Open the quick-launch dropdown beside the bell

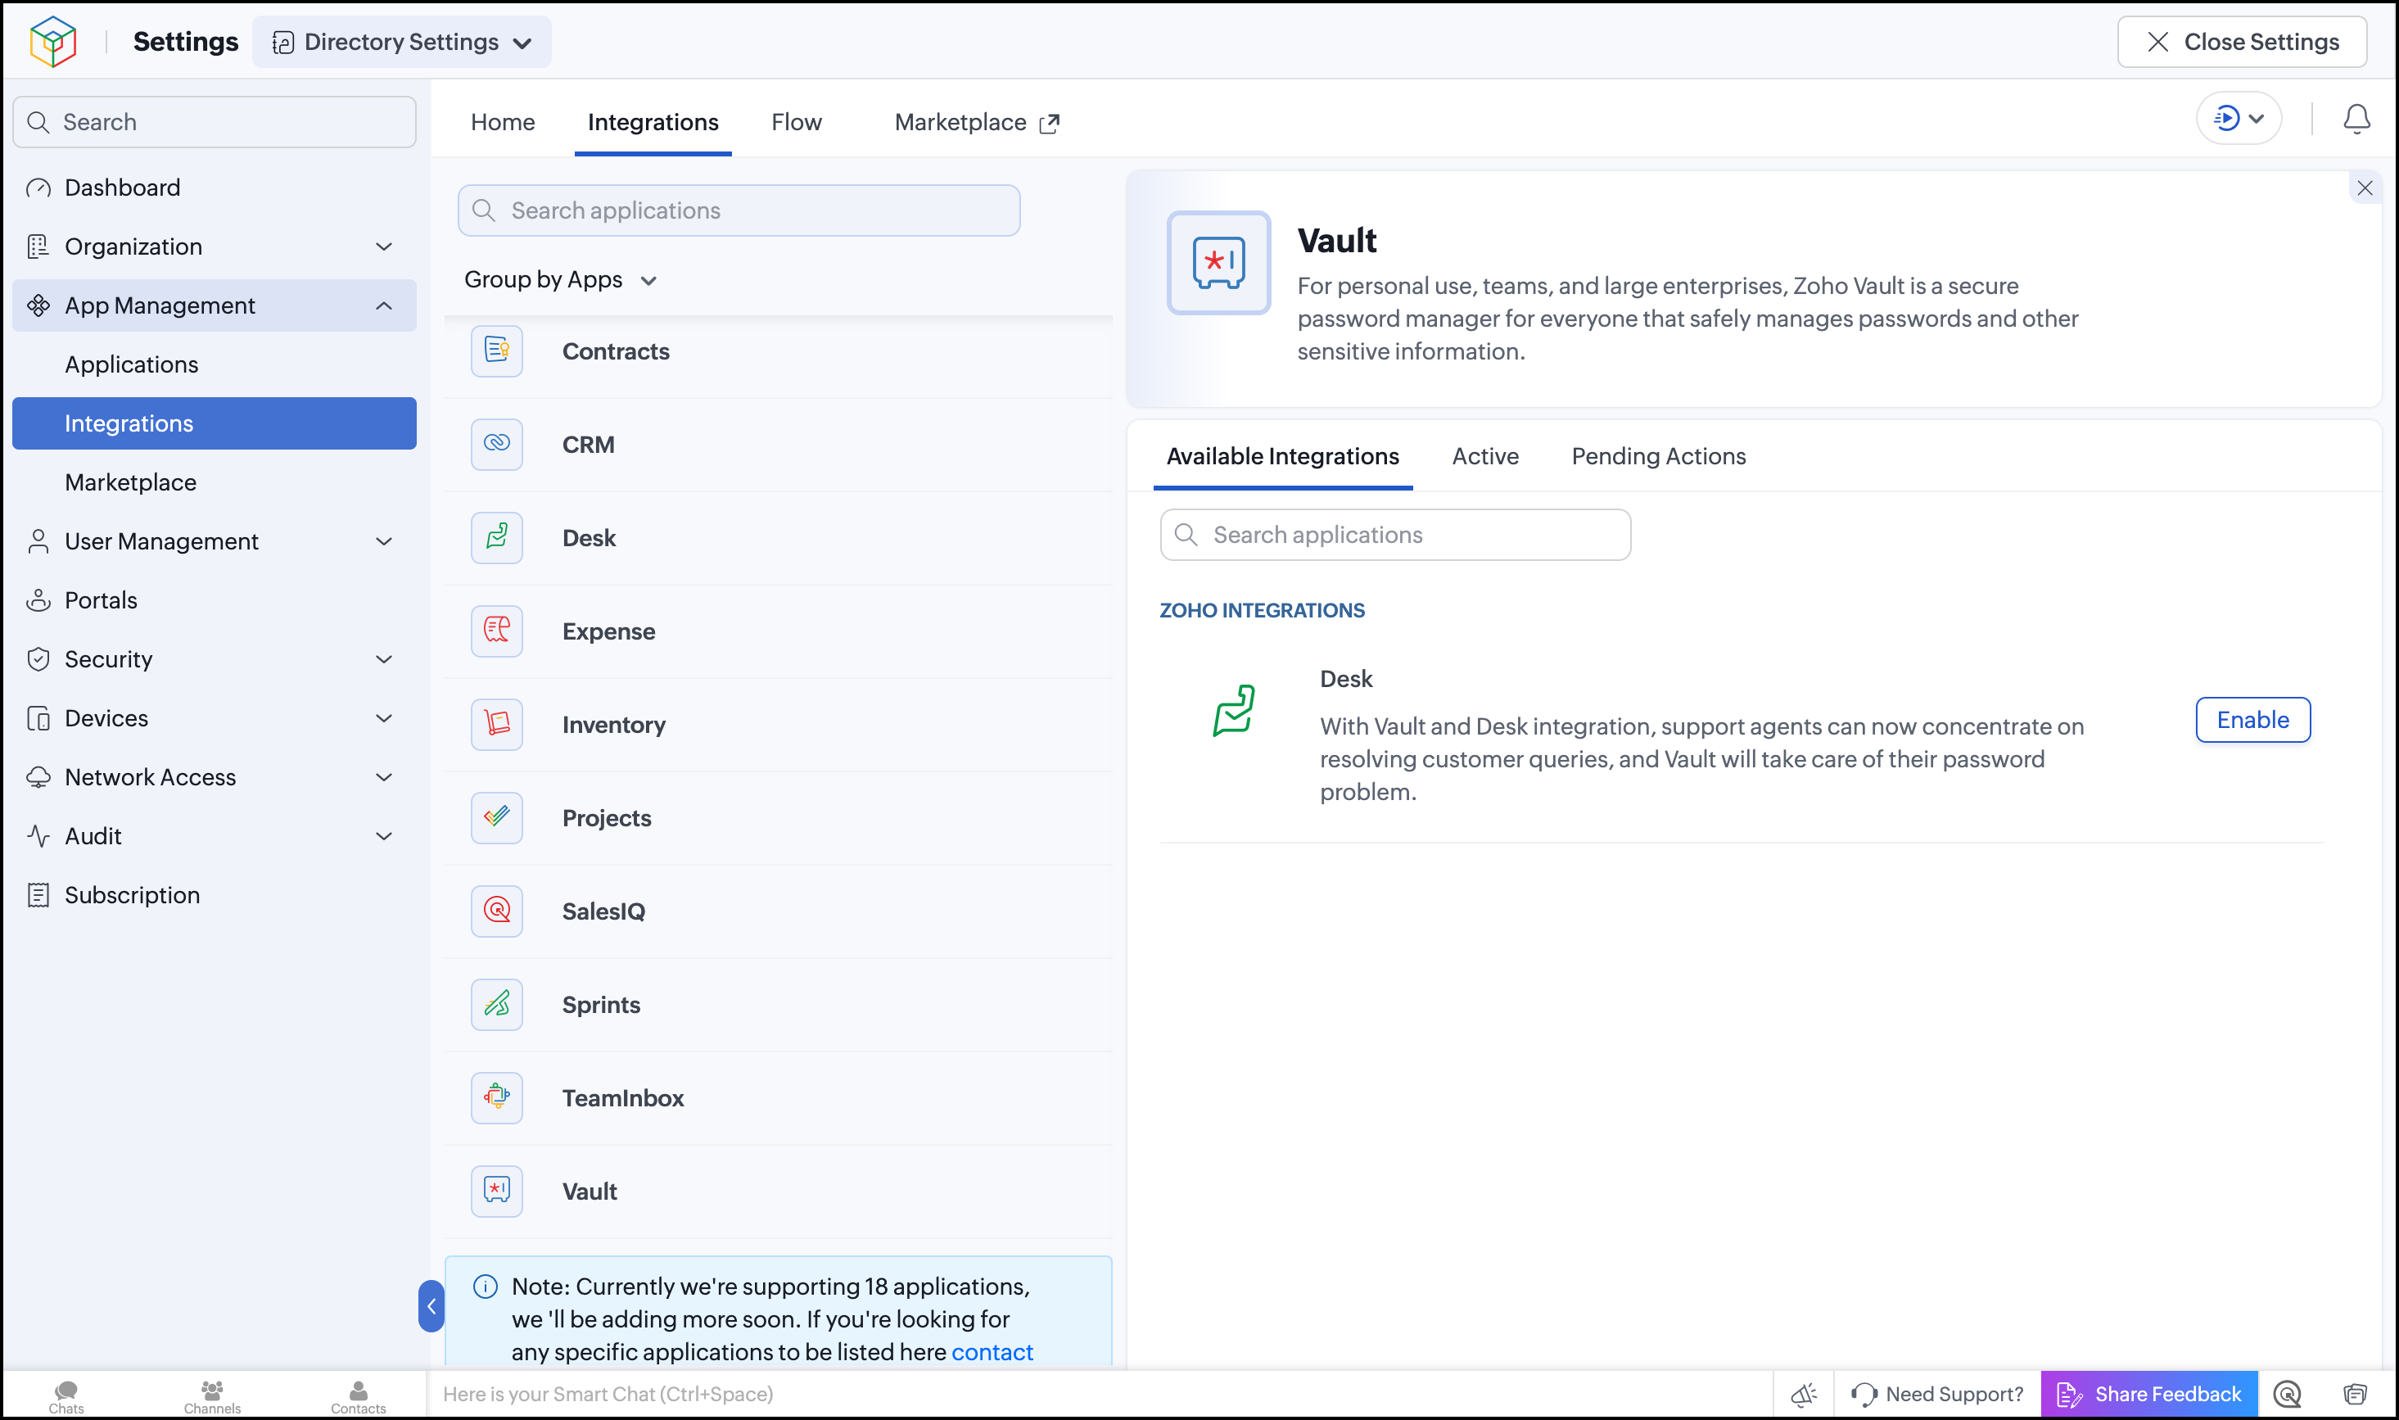pos(2239,119)
